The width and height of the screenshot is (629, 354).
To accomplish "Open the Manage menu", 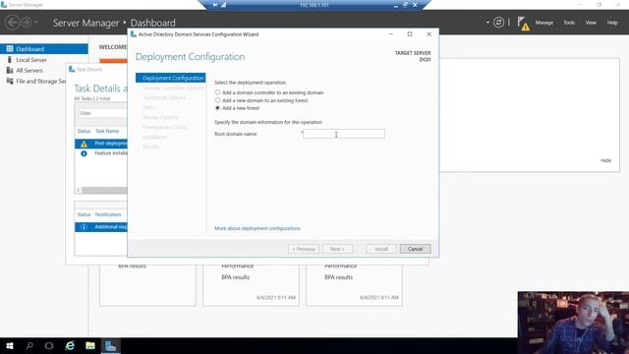I will [544, 23].
